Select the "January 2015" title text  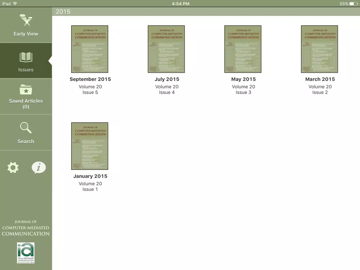click(x=90, y=176)
